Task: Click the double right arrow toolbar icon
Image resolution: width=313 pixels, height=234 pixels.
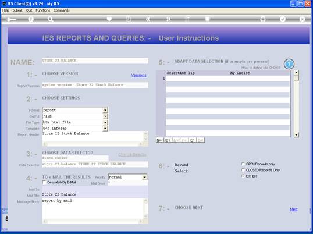Action: 168,19
